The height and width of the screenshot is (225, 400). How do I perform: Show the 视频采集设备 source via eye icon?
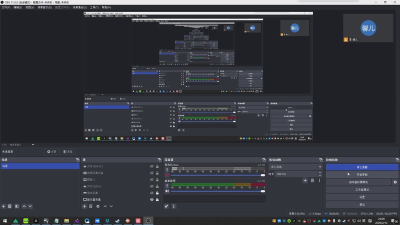151,173
